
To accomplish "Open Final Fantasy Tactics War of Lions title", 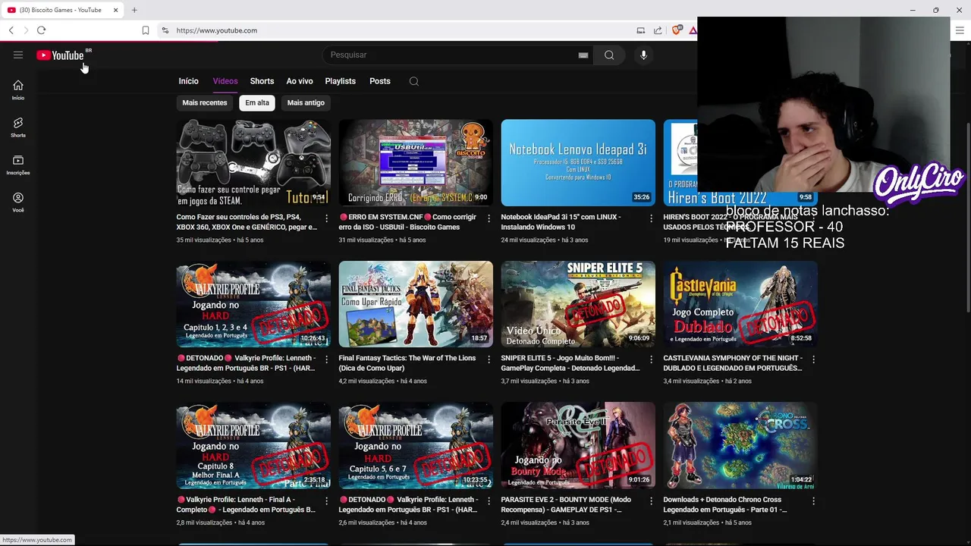I will (x=407, y=363).
